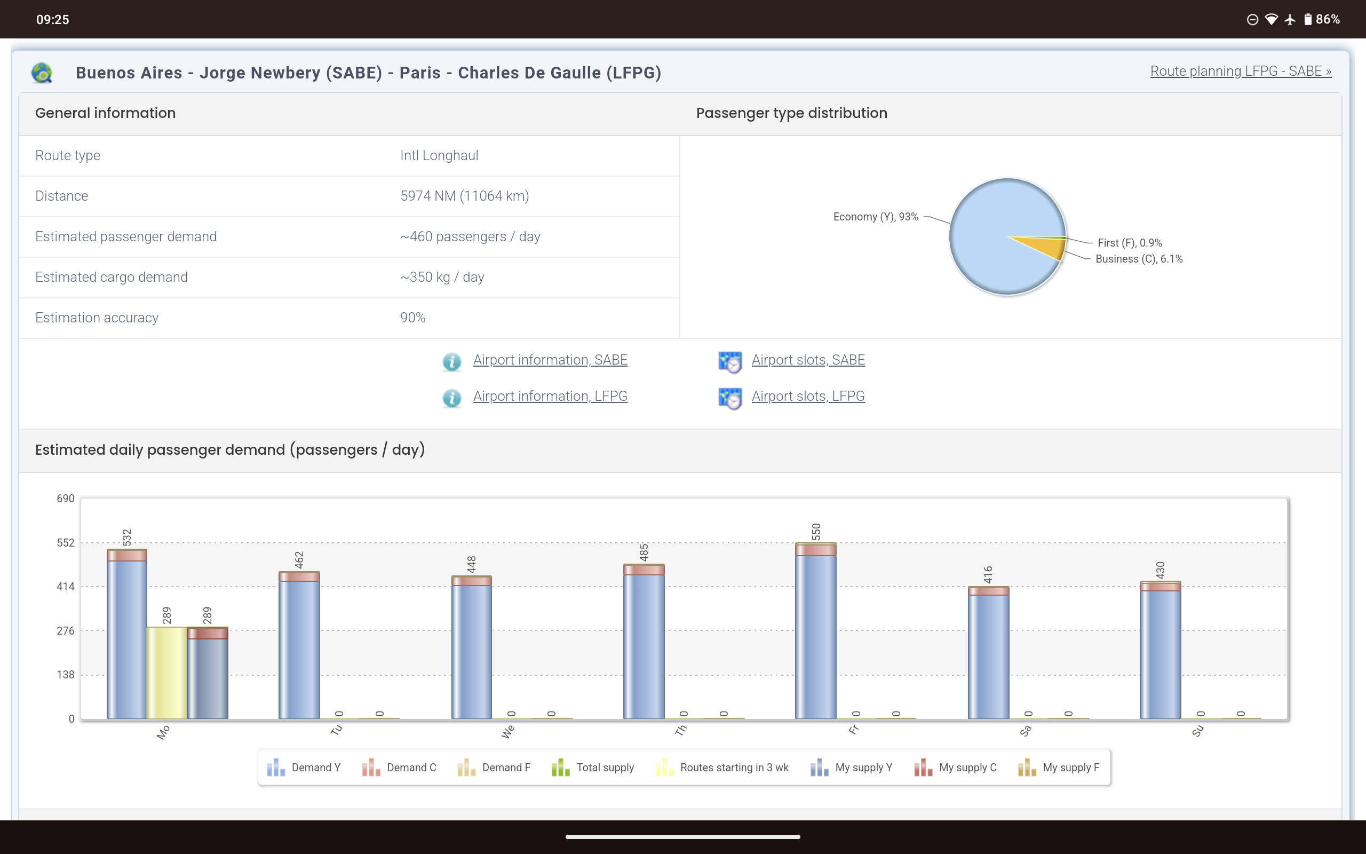Click the Monday demand bar labeled 532
This screenshot has height=854, width=1366.
point(126,634)
